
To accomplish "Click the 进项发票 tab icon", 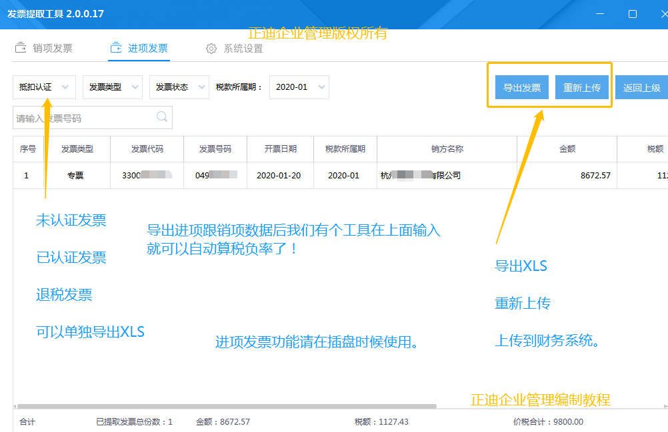I will pos(116,48).
